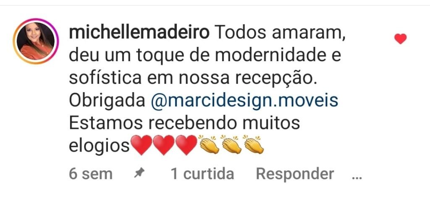Click the first red heart emoji

pyautogui.click(x=141, y=144)
